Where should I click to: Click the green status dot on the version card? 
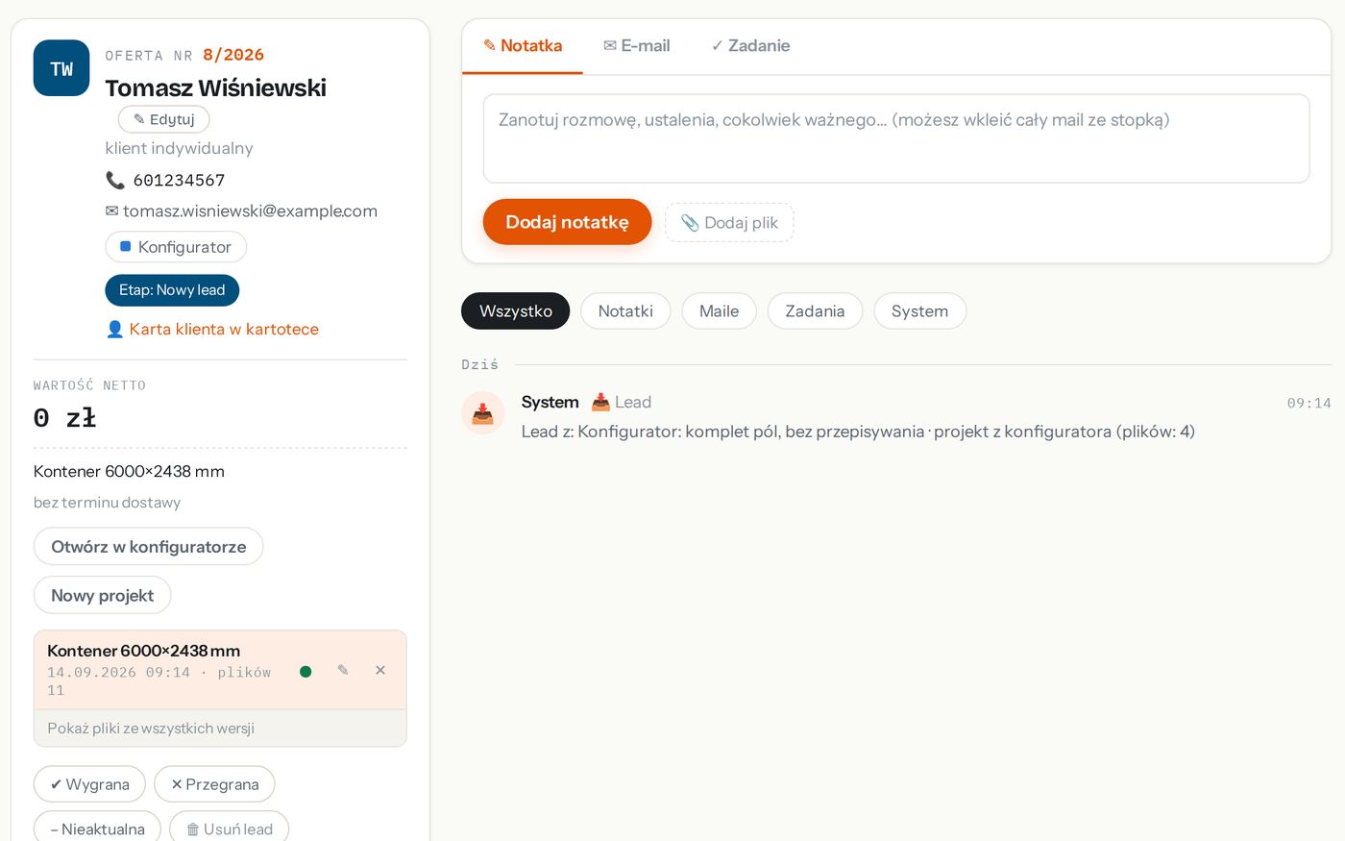click(306, 672)
